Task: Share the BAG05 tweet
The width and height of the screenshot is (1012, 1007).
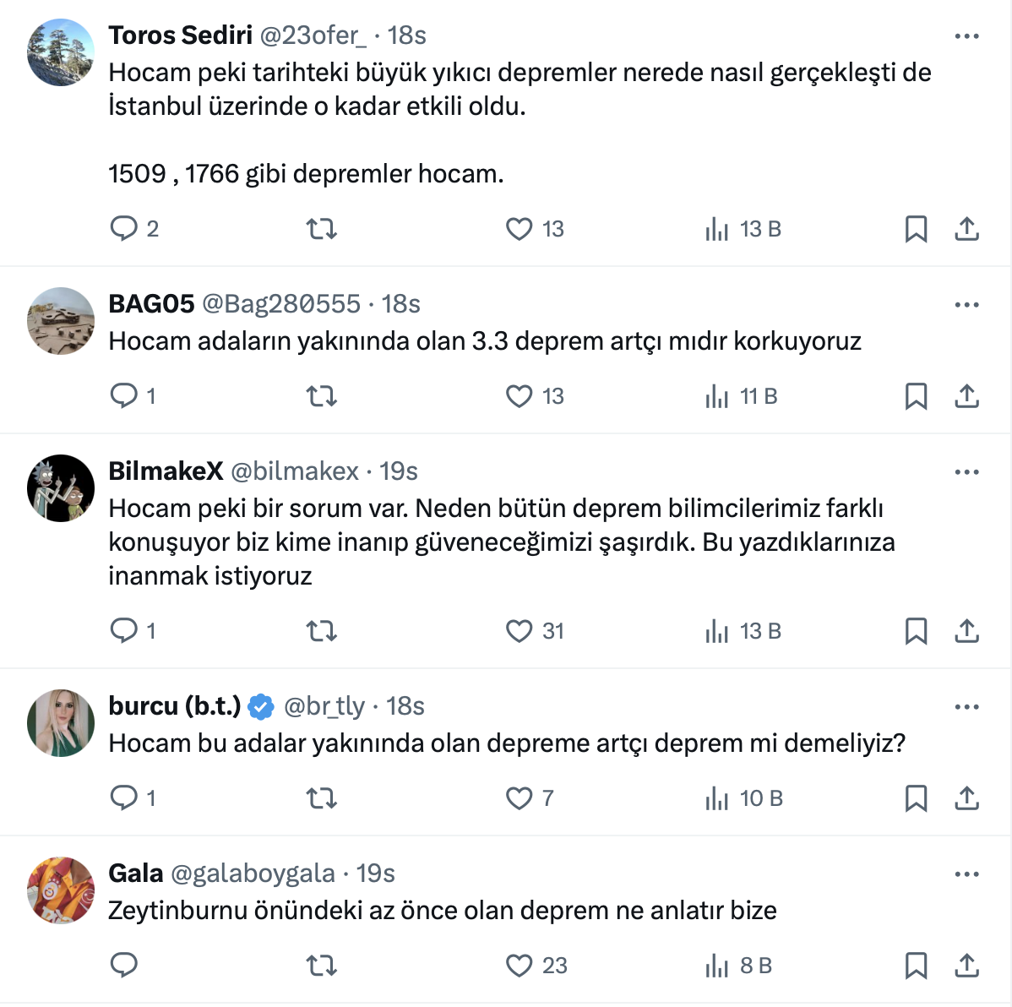Action: pyautogui.click(x=966, y=396)
